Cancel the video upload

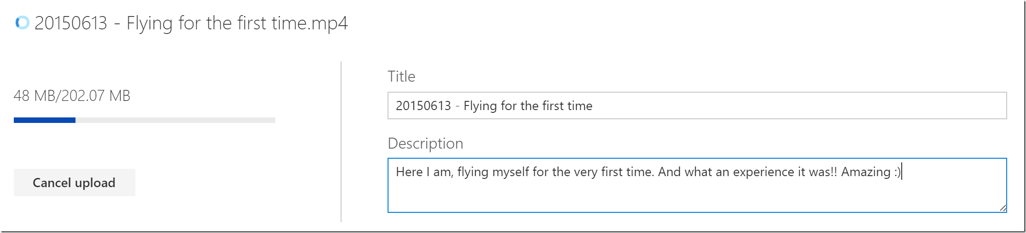pyautogui.click(x=74, y=183)
